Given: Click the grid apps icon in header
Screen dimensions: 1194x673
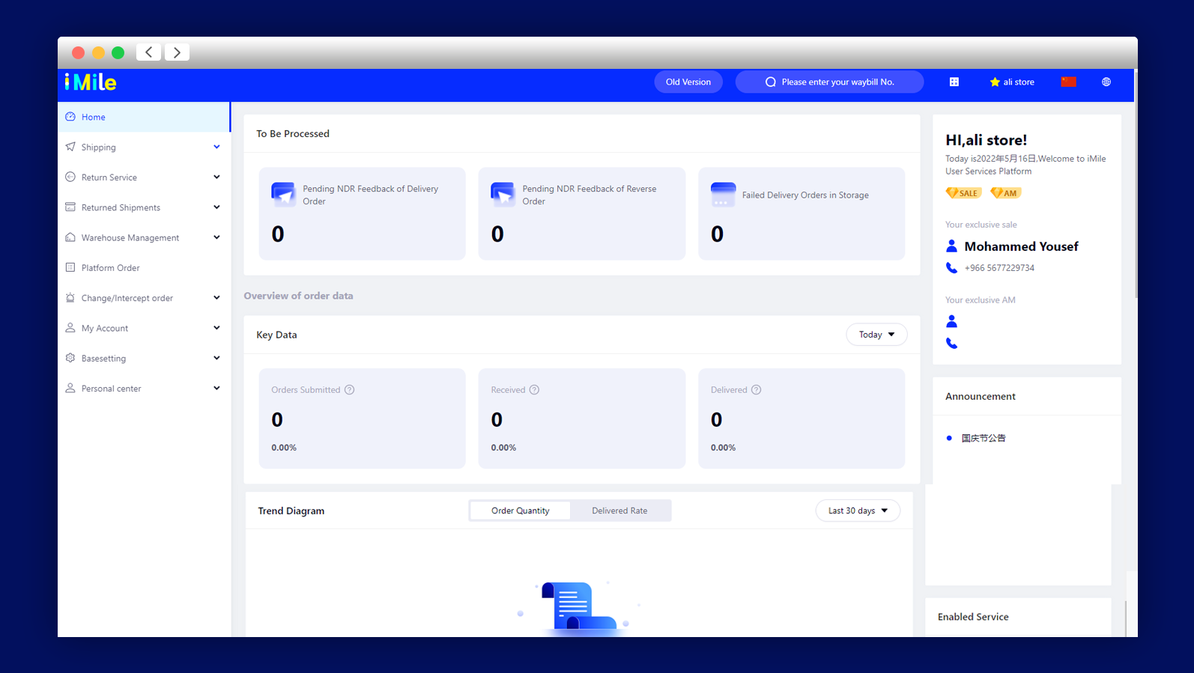Looking at the screenshot, I should pos(954,82).
